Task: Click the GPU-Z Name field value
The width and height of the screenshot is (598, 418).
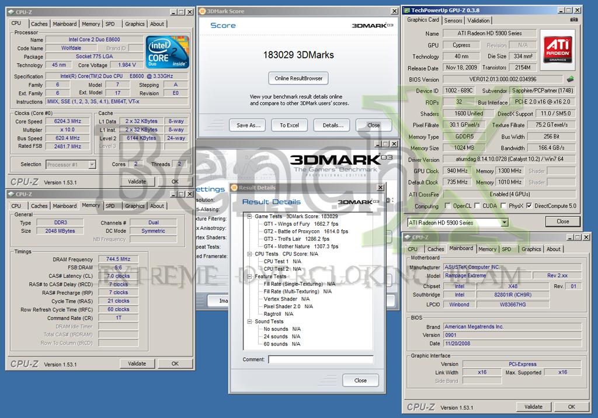Action: coord(490,33)
